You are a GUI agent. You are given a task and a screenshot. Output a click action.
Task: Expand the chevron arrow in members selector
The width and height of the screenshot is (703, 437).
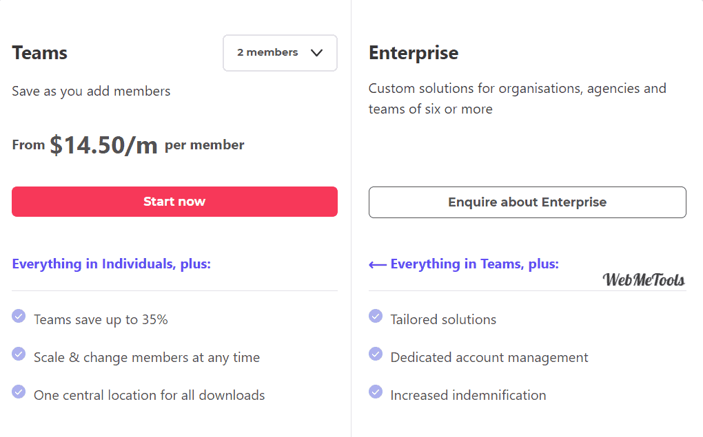click(x=317, y=53)
